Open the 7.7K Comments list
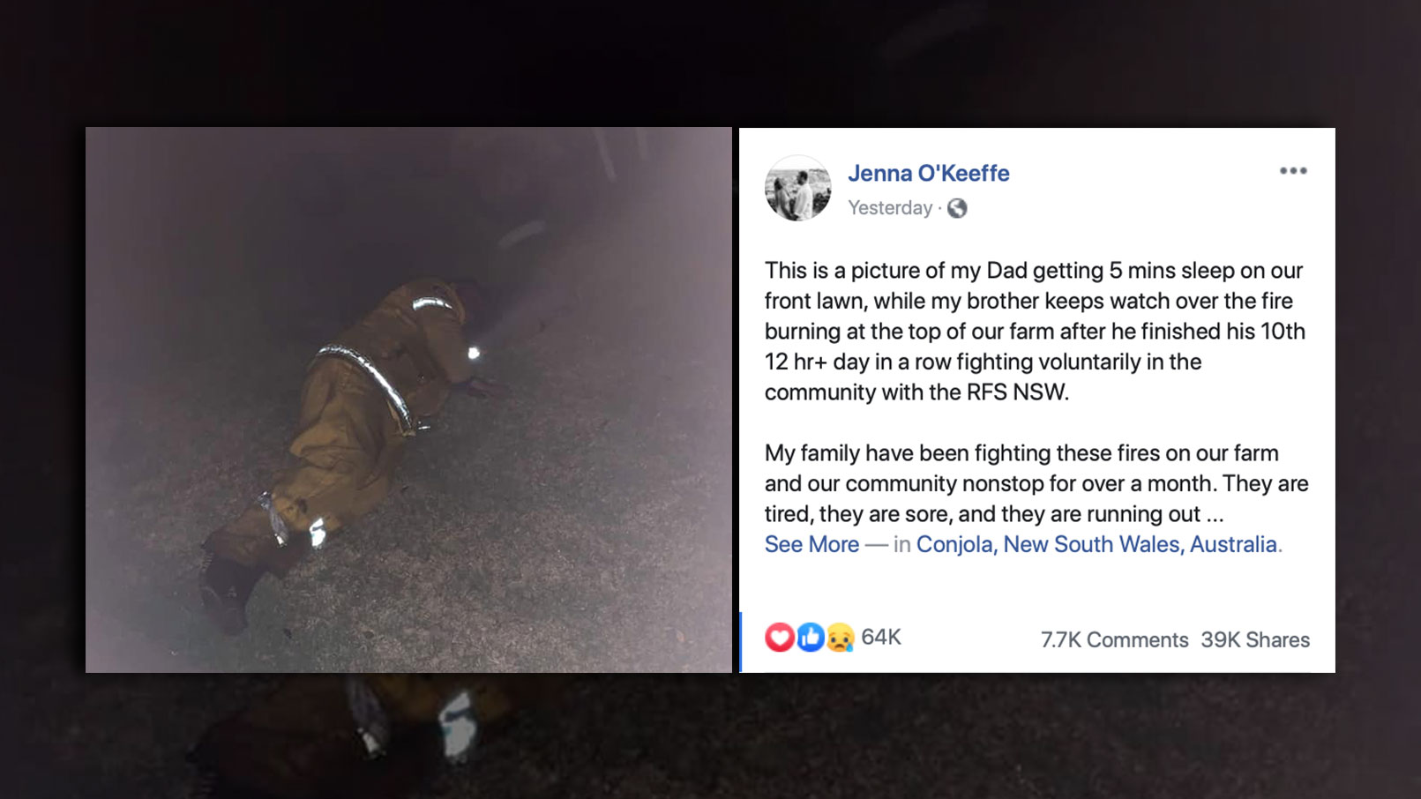The width and height of the screenshot is (1421, 799). click(x=1114, y=640)
